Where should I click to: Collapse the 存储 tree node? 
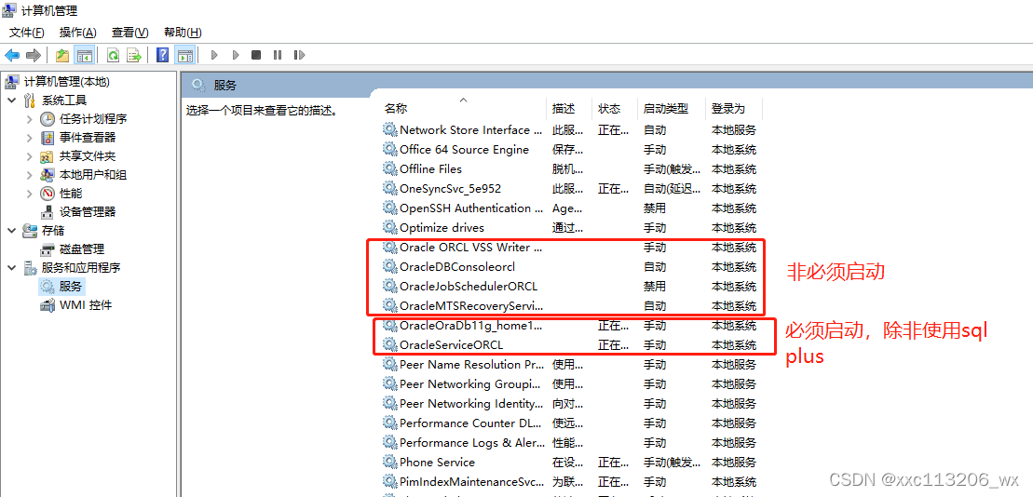12,231
